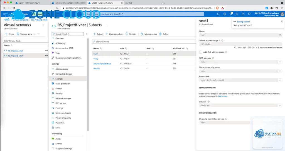Open the vnet2 subnet link
Viewport: 285px width, 151px height.
tap(96, 59)
